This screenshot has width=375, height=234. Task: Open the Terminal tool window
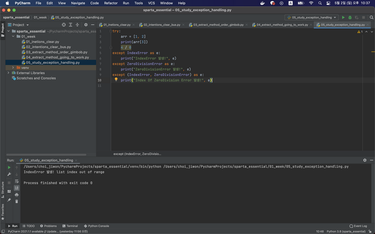pyautogui.click(x=70, y=226)
